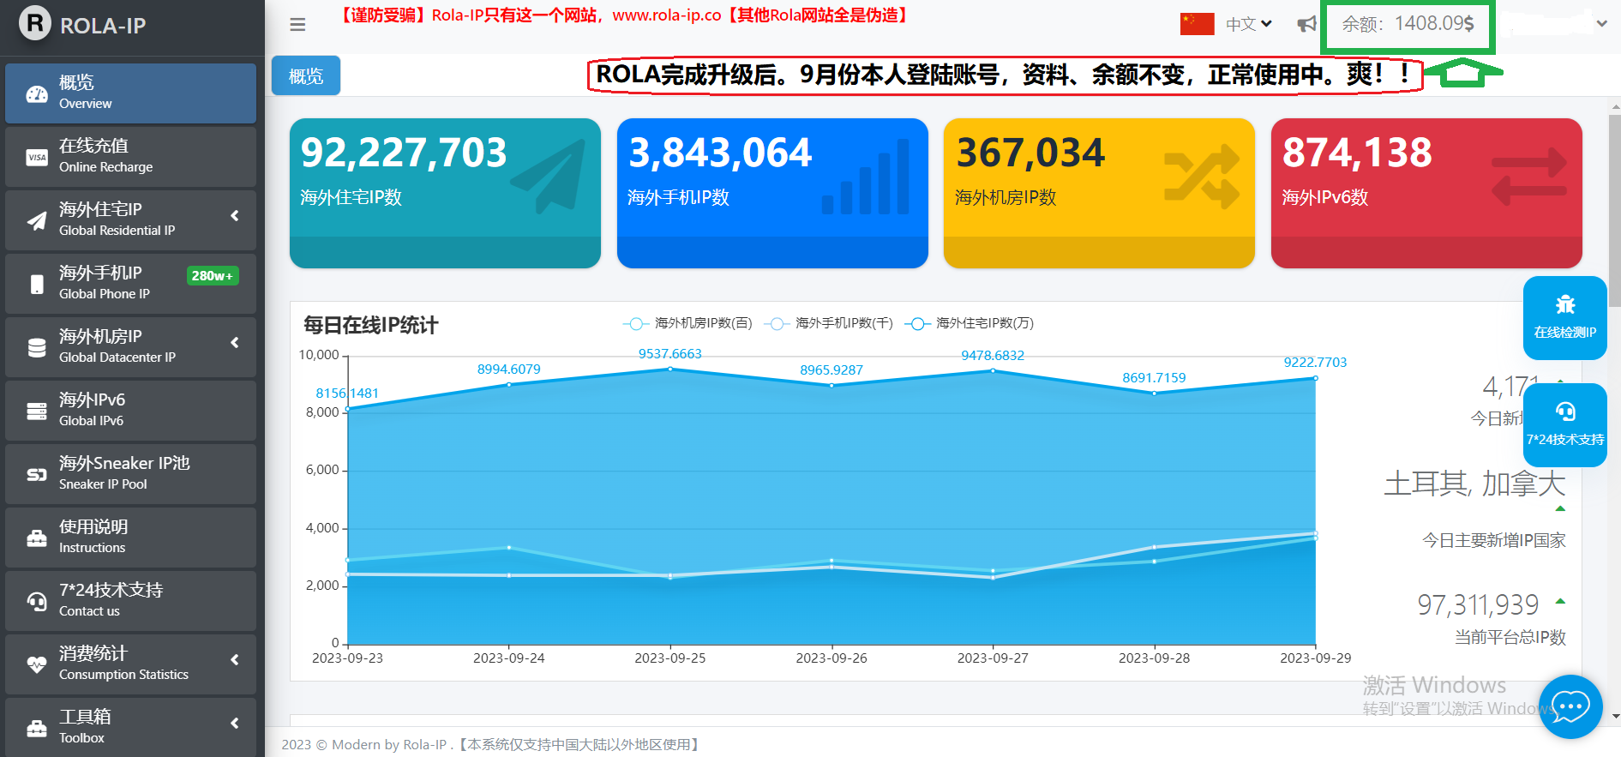
Task: Click the 每日在线IP统计 chart title
Action: click(370, 325)
